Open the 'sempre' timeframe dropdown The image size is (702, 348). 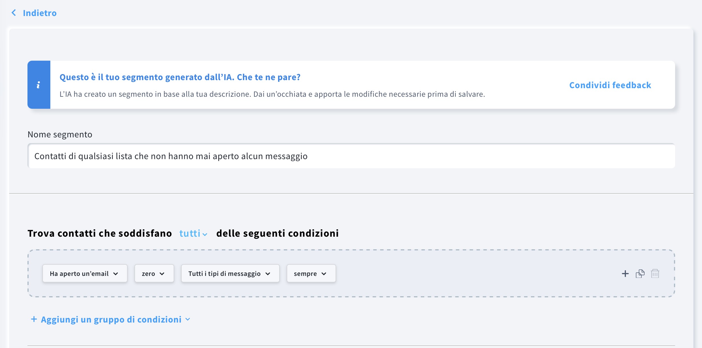(x=311, y=273)
